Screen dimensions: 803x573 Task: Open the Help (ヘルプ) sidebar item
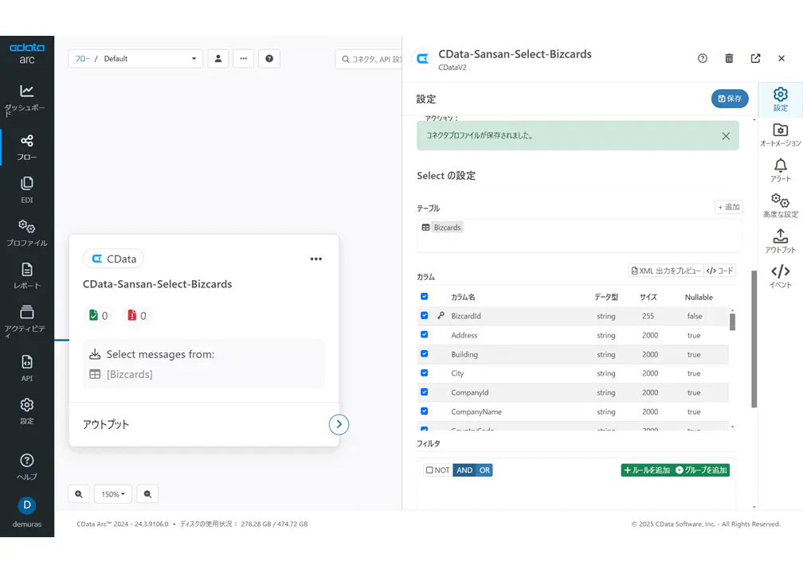26,466
